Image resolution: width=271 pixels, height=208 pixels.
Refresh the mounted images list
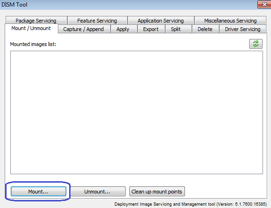256,44
